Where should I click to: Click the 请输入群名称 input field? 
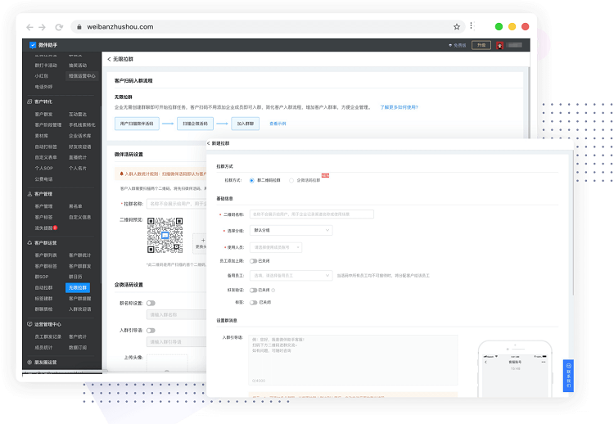177,315
